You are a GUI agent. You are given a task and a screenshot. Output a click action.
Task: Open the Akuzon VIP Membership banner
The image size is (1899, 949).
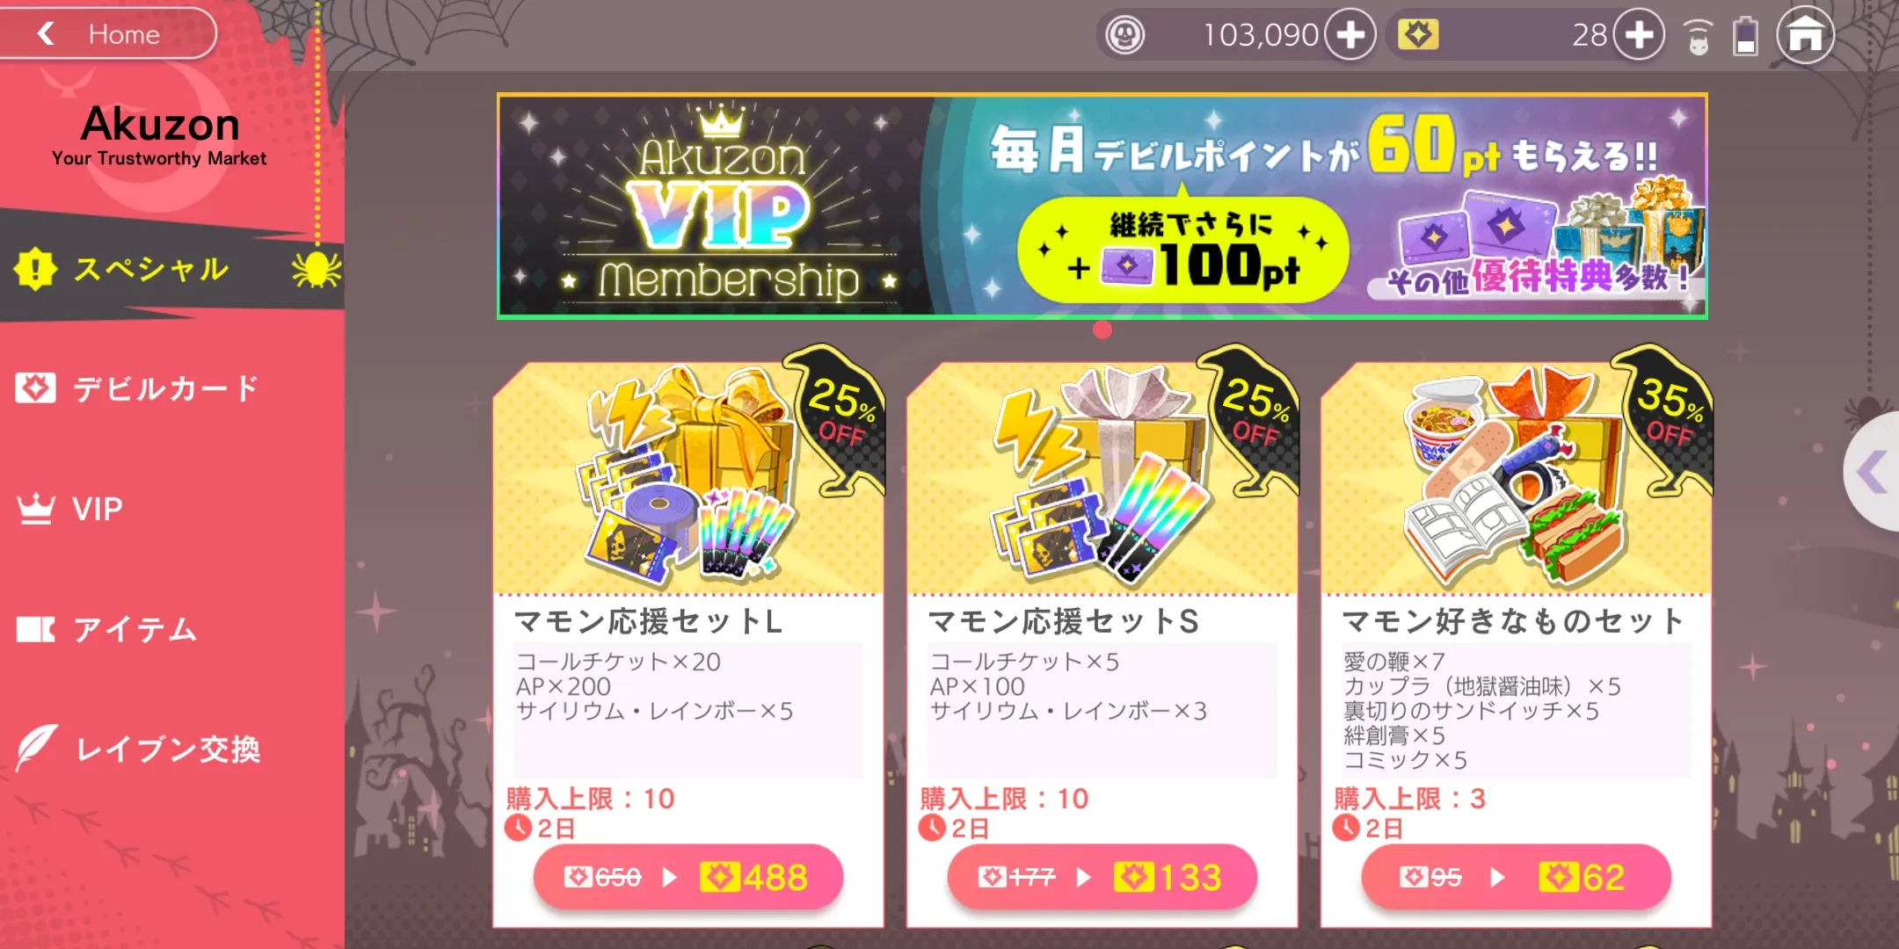(1102, 206)
